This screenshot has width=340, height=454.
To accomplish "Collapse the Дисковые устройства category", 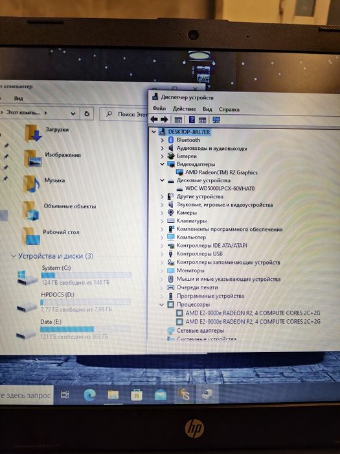I will [162, 180].
